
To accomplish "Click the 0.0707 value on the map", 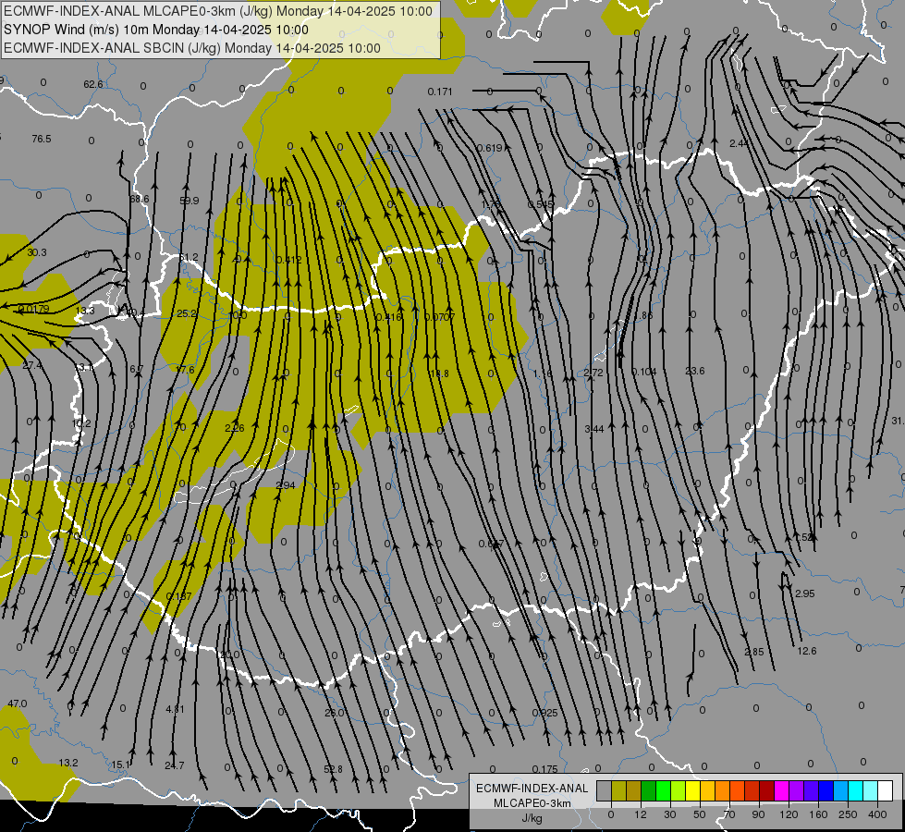I will 440,317.
